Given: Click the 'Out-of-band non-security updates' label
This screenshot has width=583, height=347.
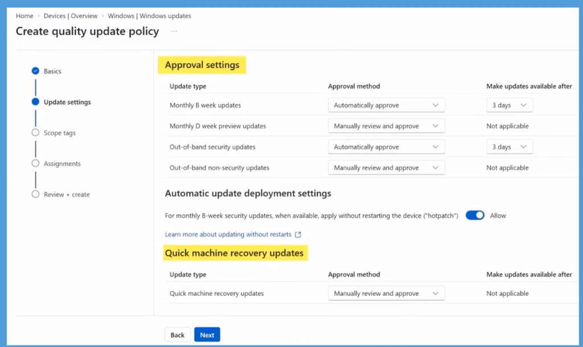Looking at the screenshot, I should 219,168.
